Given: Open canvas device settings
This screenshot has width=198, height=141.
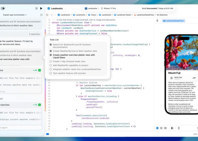Looking at the screenshot, I should 172,128.
